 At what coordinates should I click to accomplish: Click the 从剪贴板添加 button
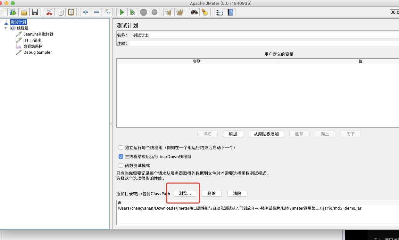(266, 134)
